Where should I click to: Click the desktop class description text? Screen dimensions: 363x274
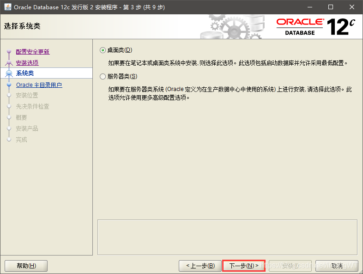pos(228,63)
